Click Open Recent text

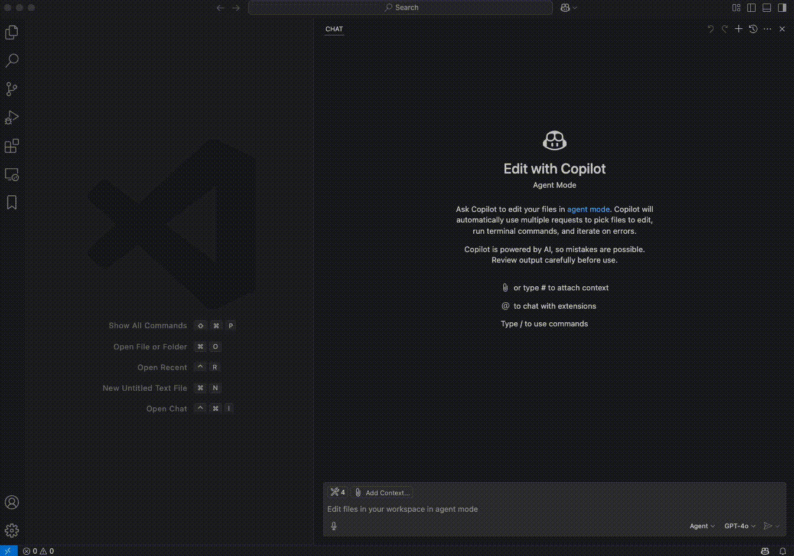162,367
